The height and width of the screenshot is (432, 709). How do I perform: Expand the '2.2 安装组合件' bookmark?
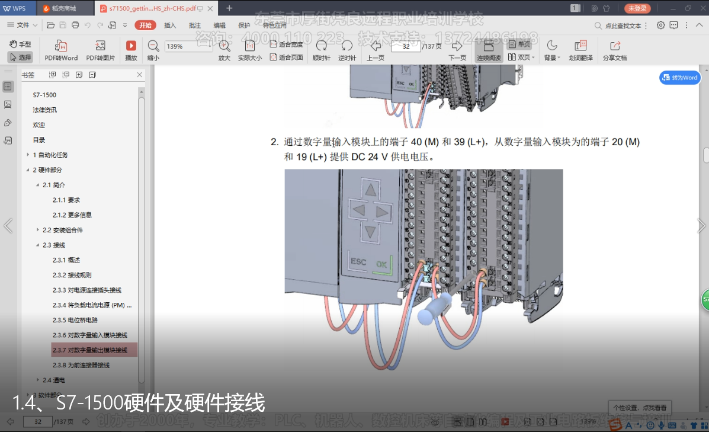click(38, 230)
